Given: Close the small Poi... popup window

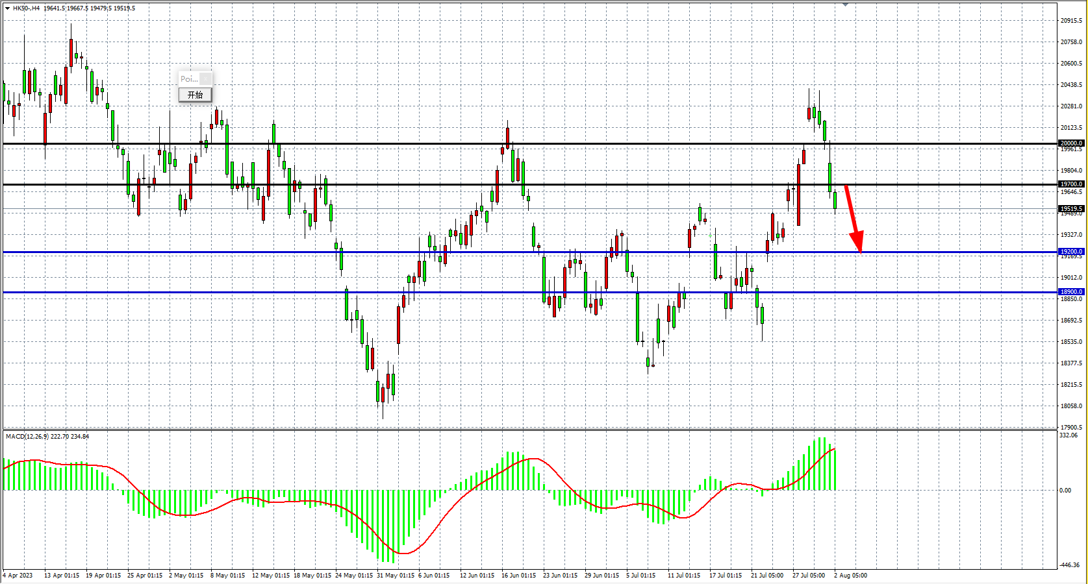Looking at the screenshot, I should (205, 79).
